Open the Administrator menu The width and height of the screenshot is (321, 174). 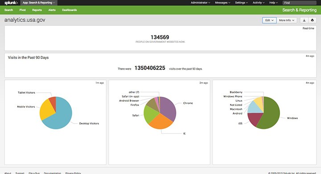tap(201, 3)
